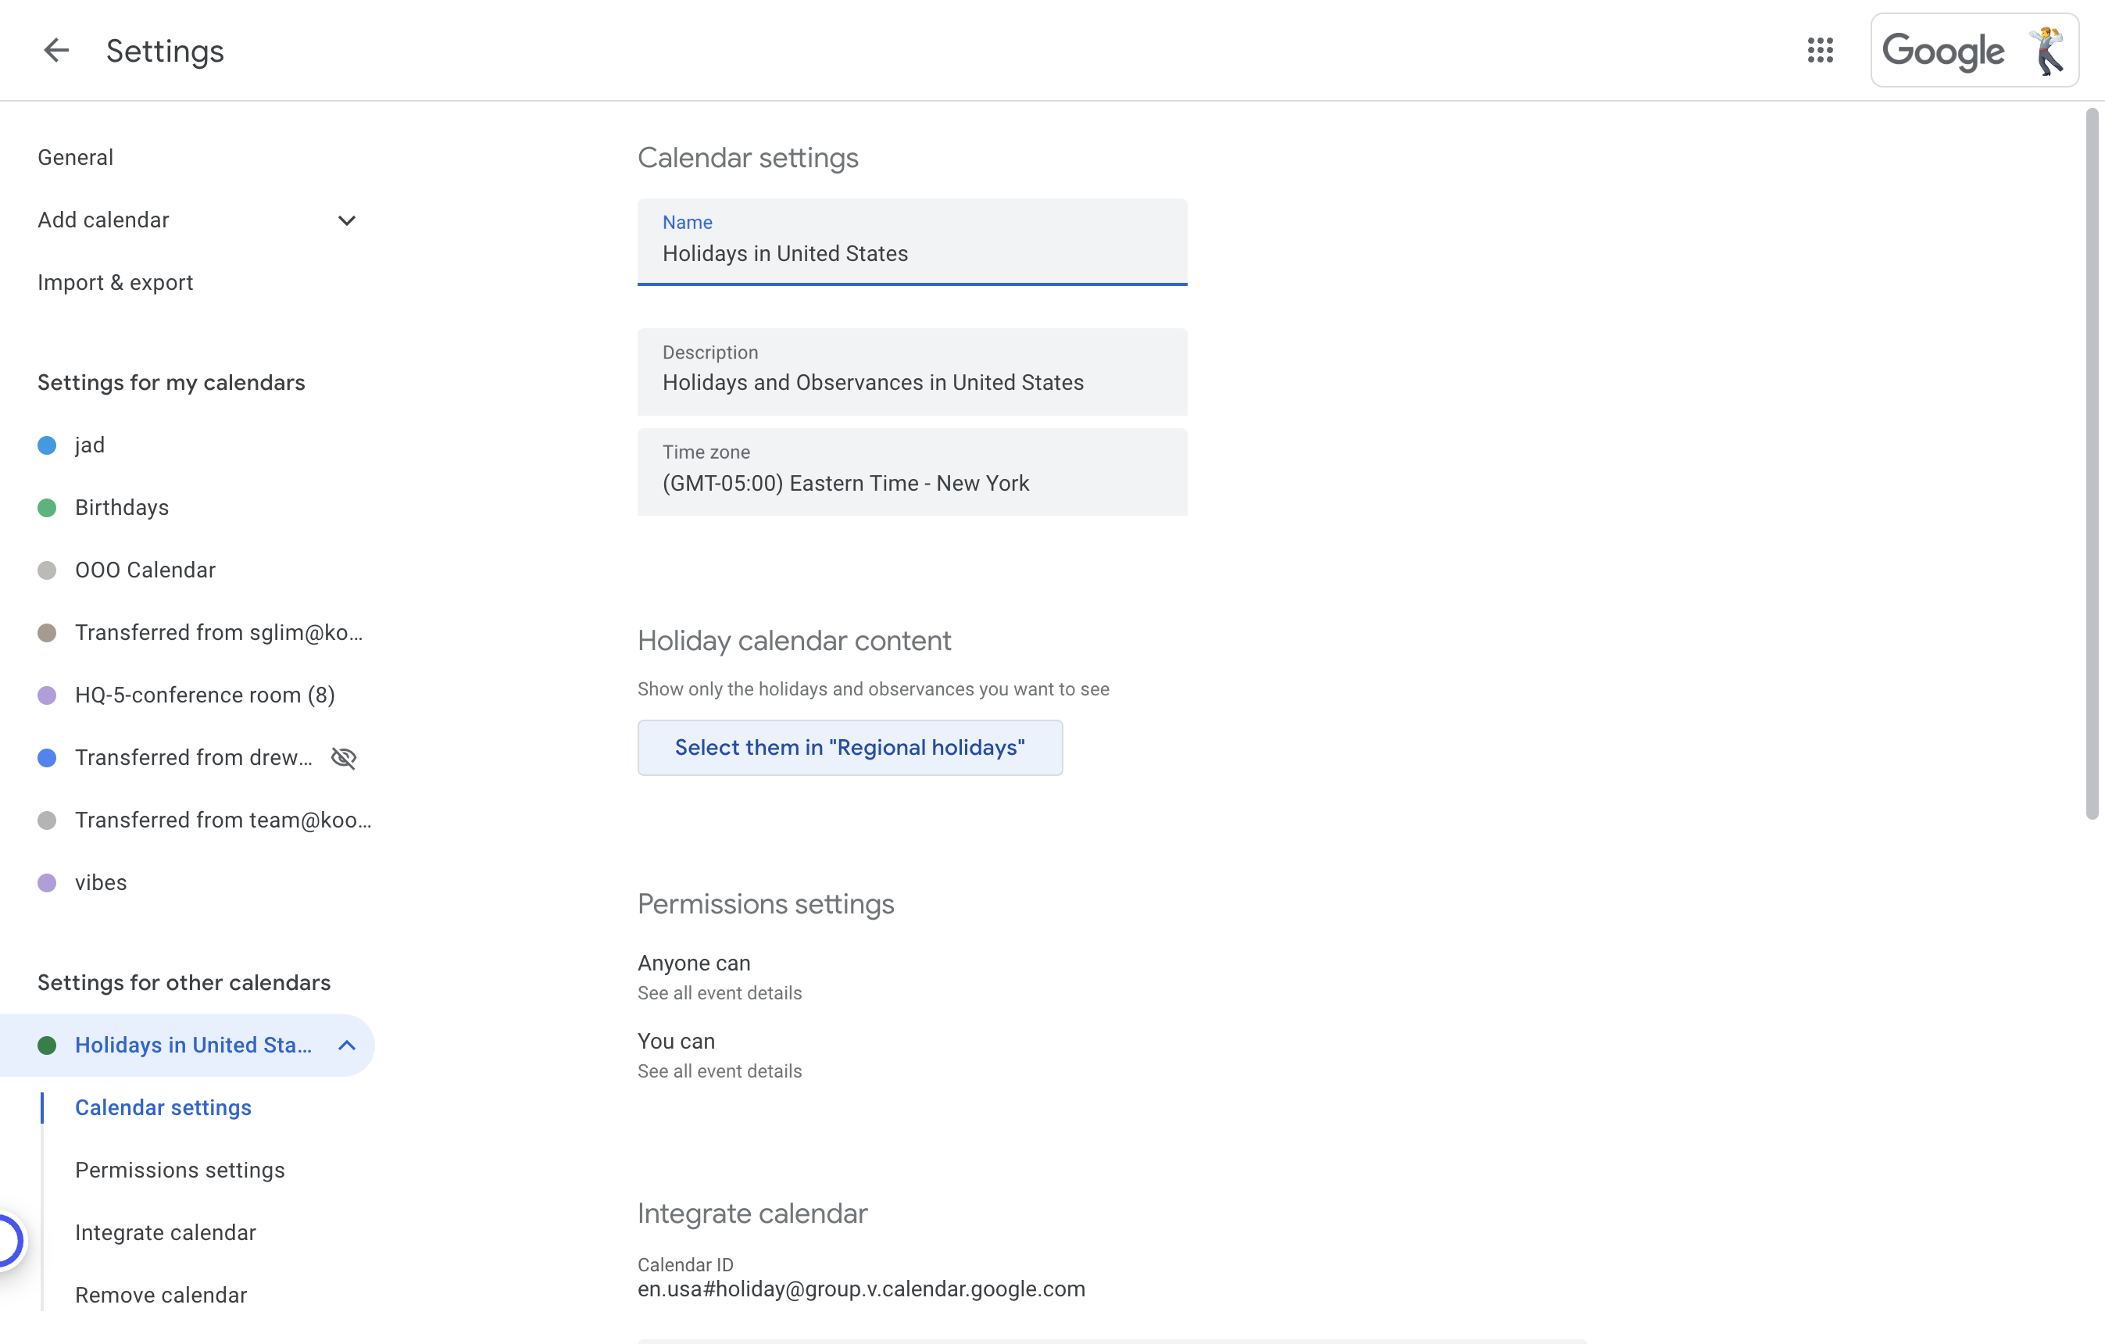Open Import & export
Screen dimensions: 2105x1344
[116, 282]
